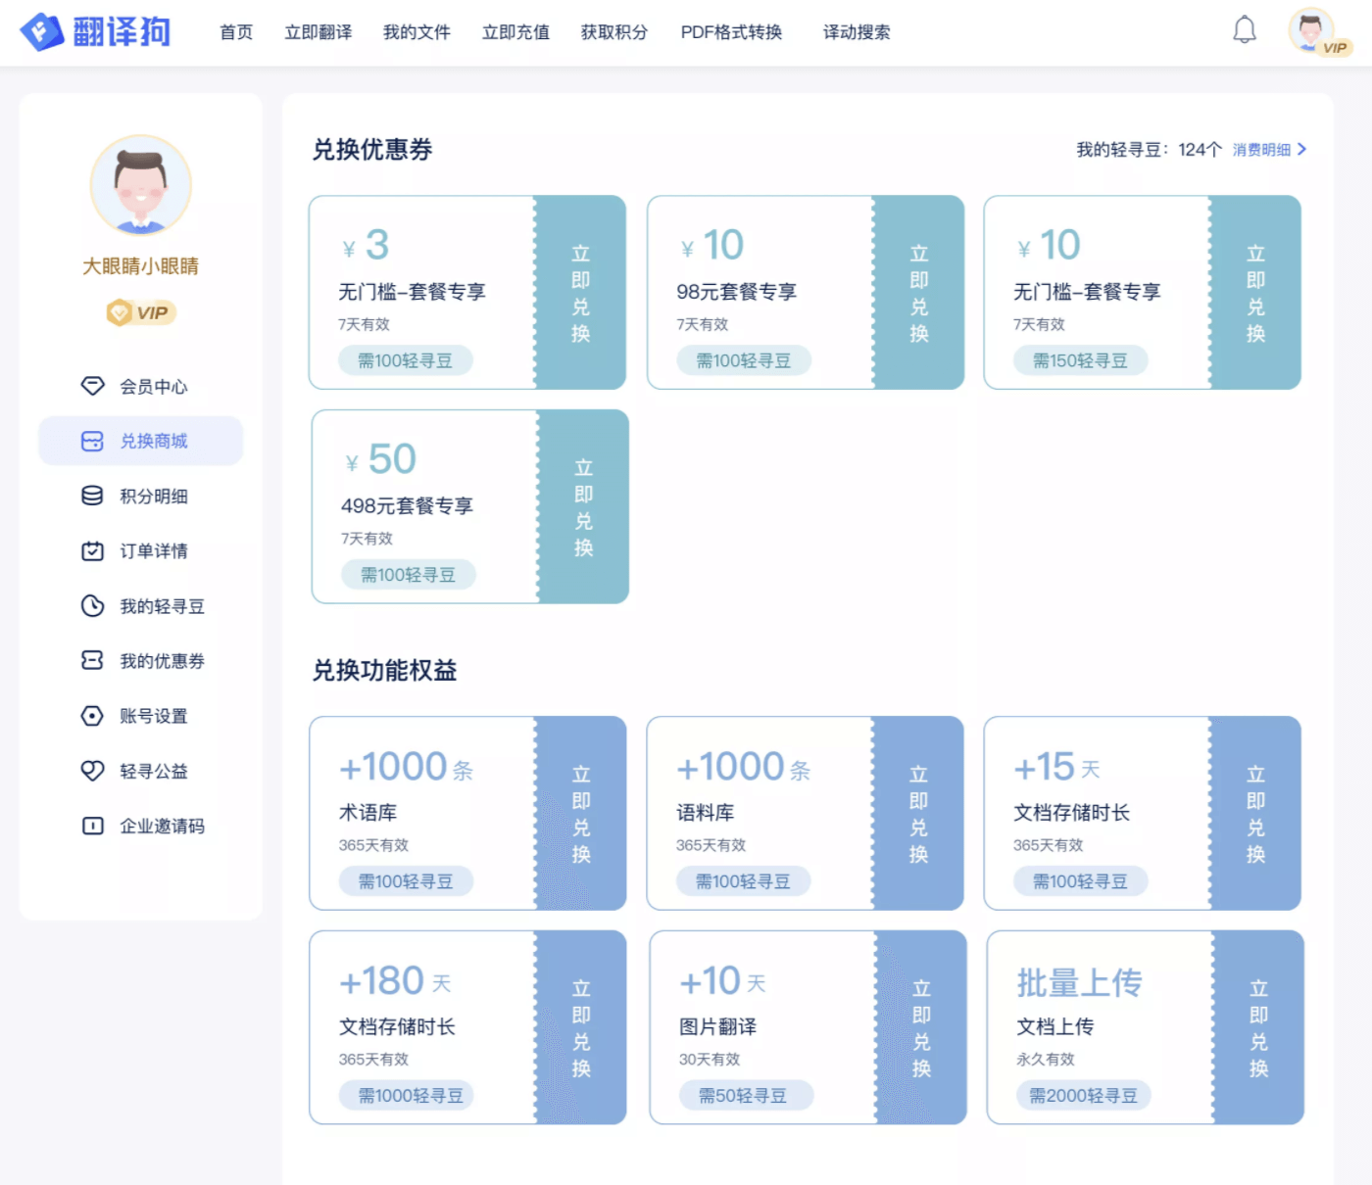
Task: Expand 消费明细 with the arrow
Action: pyautogui.click(x=1301, y=149)
